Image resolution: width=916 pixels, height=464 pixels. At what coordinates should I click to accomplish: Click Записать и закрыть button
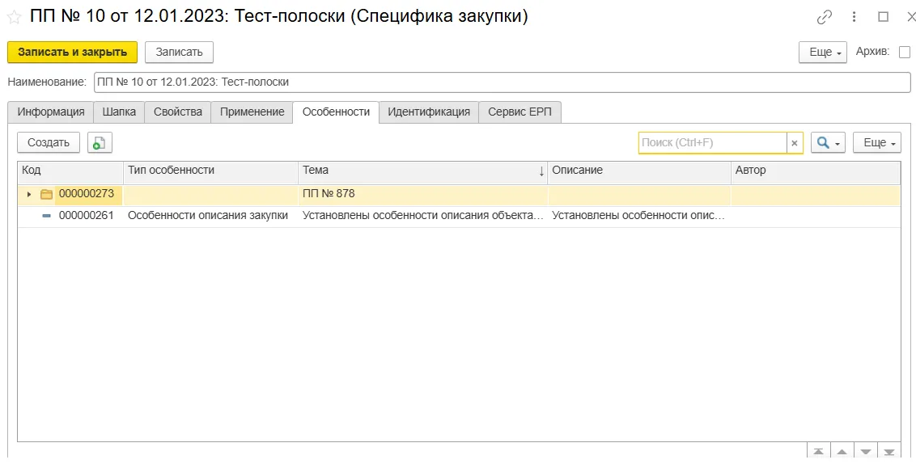click(73, 52)
